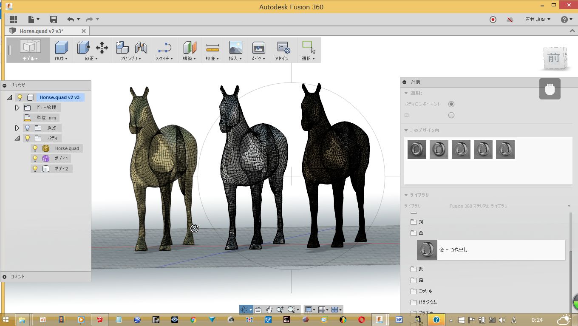Click the Undo arrow icon
578x326 pixels.
click(71, 20)
